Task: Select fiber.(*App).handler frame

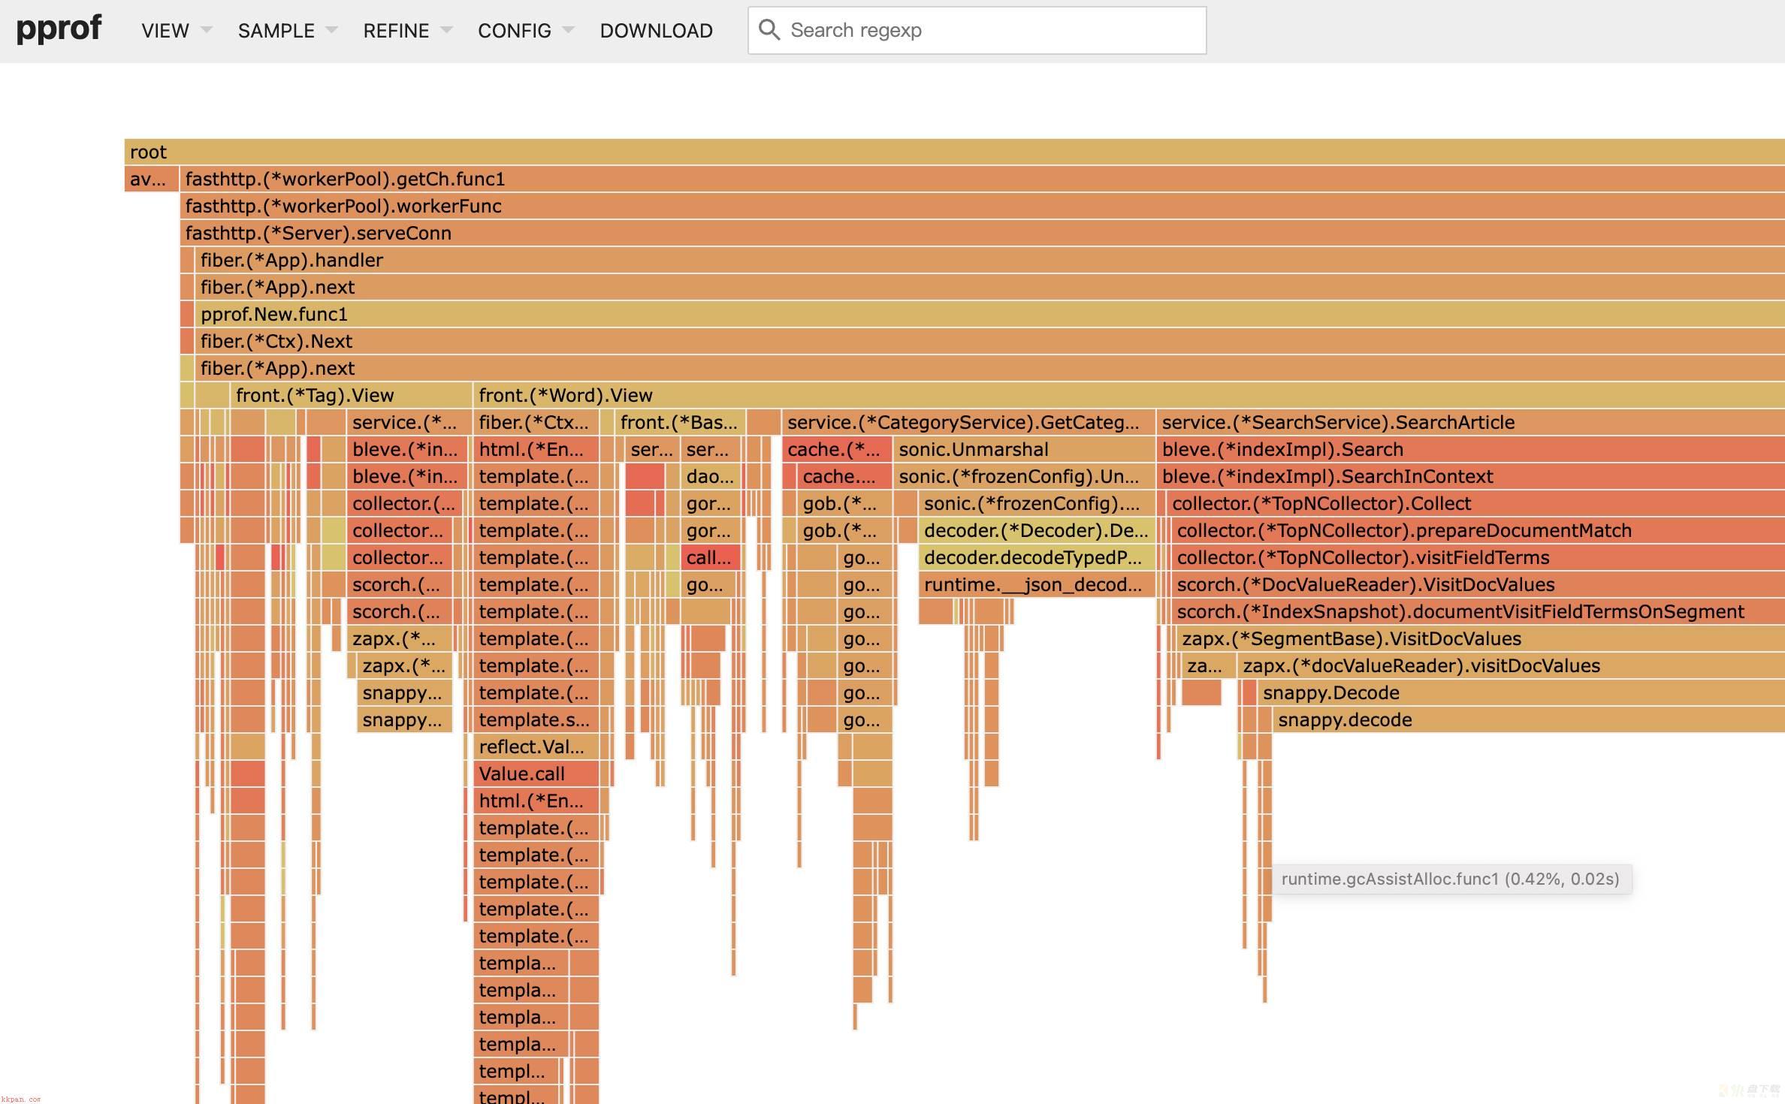Action: pyautogui.click(x=990, y=260)
